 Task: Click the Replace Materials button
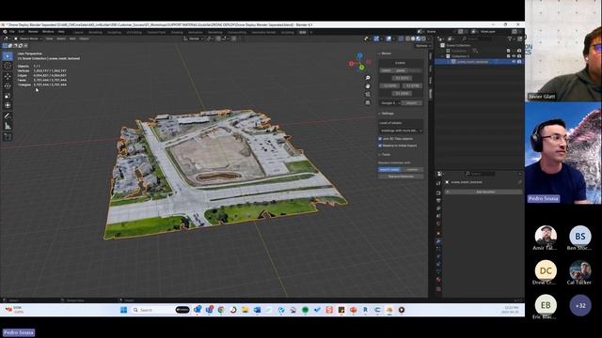click(x=401, y=177)
